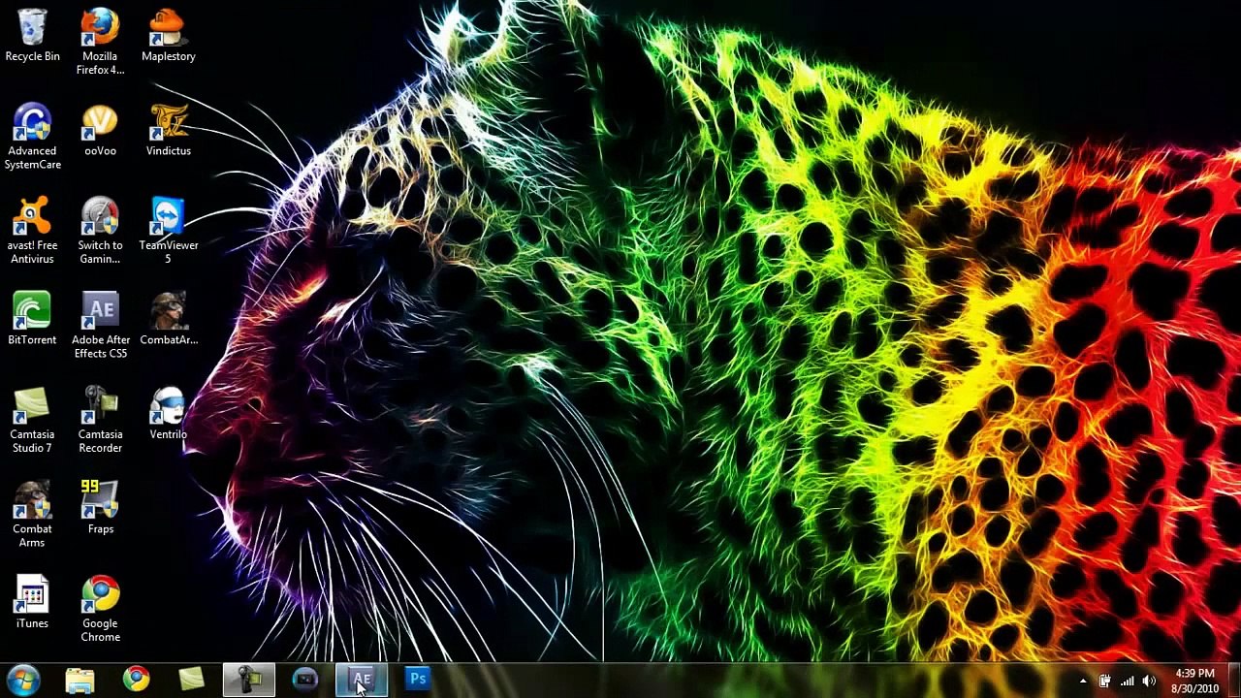Select the Fraps desktop icon
The height and width of the screenshot is (698, 1241).
(x=100, y=508)
